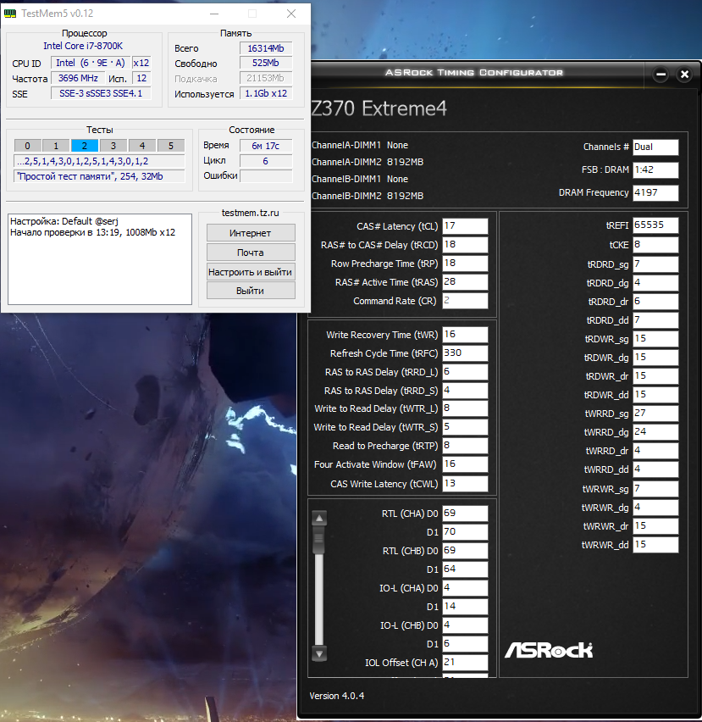Click the CAS# Latency (tCL) field
Viewport: 702px width, 722px height.
465,226
